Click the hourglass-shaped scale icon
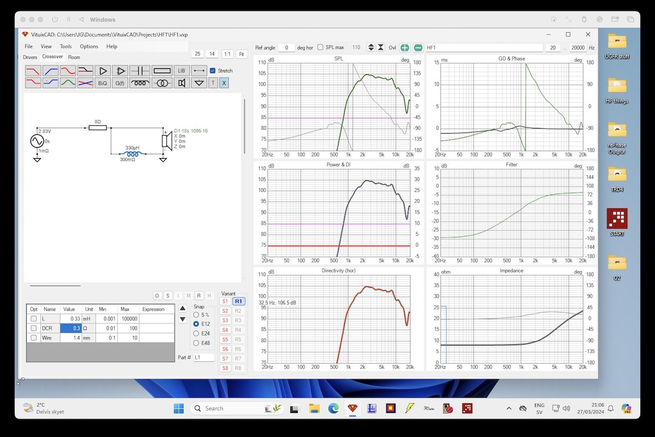 (381, 47)
